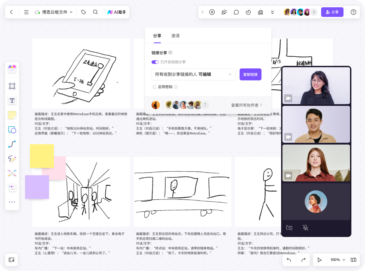Select the frame tool

[12, 86]
